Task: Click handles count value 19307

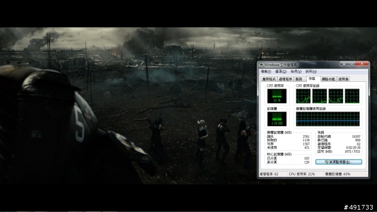Action: point(356,136)
